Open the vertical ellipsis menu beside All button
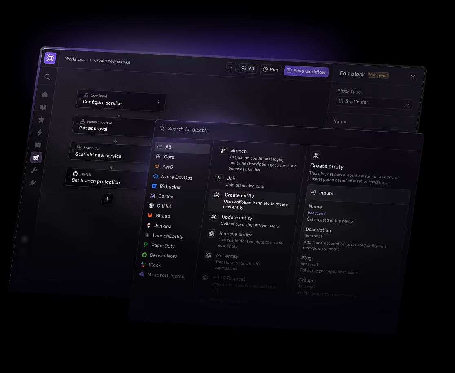The width and height of the screenshot is (455, 373). coord(231,68)
